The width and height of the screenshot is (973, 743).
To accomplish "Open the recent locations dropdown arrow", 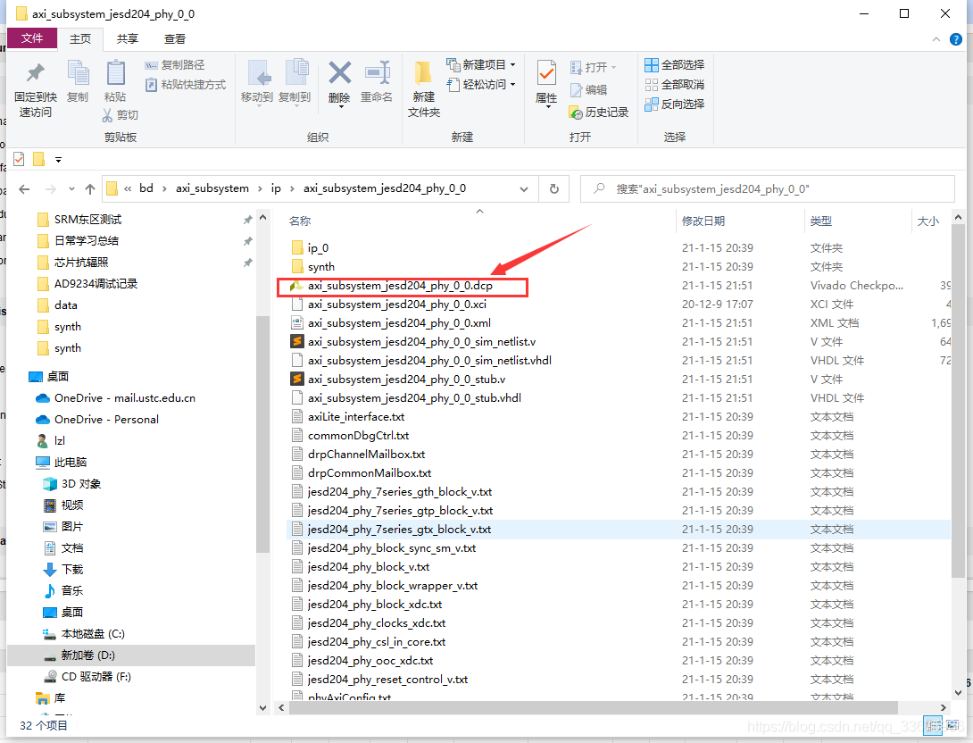I will (x=72, y=188).
